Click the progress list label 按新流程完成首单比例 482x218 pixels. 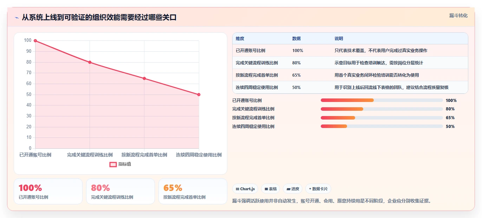pyautogui.click(x=253, y=118)
